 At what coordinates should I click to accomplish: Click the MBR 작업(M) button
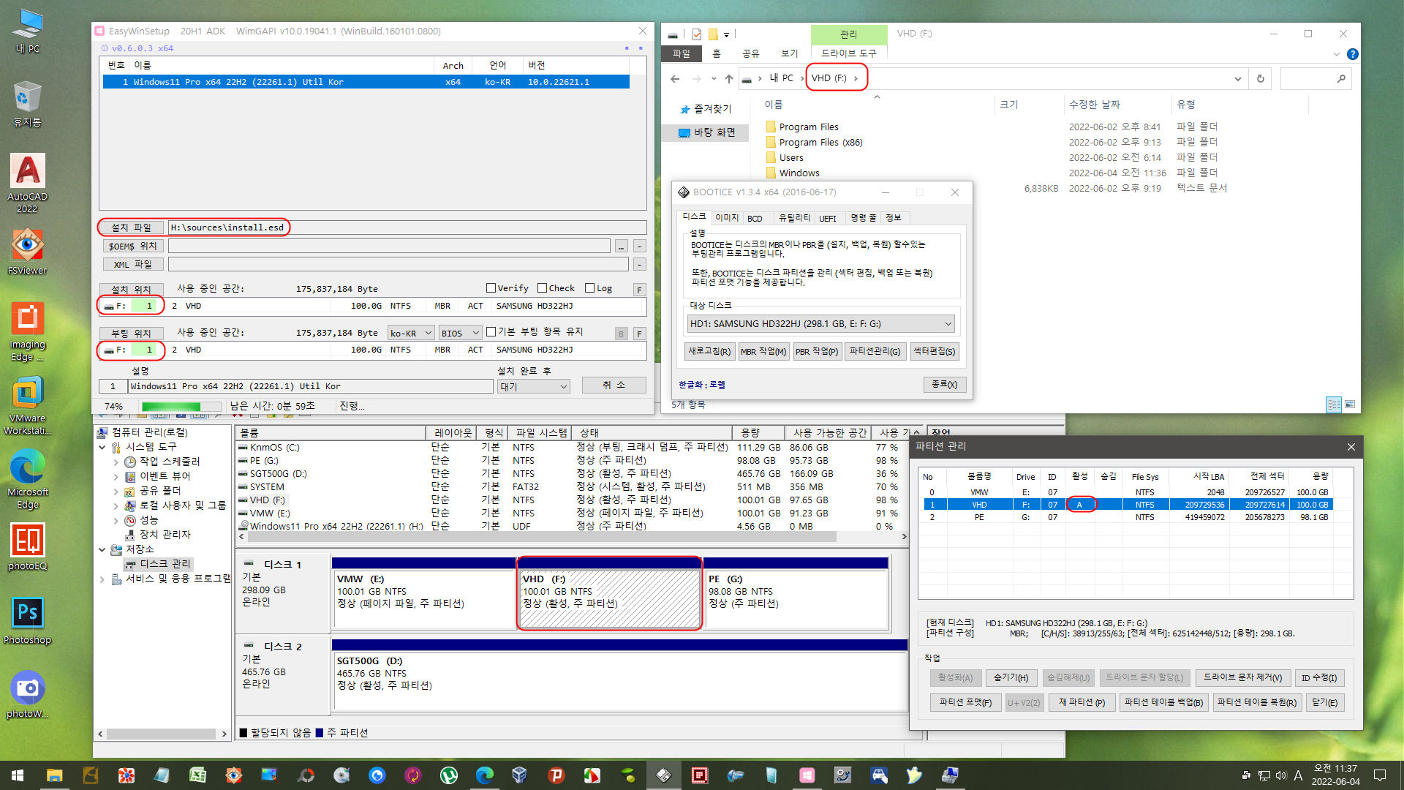coord(763,352)
